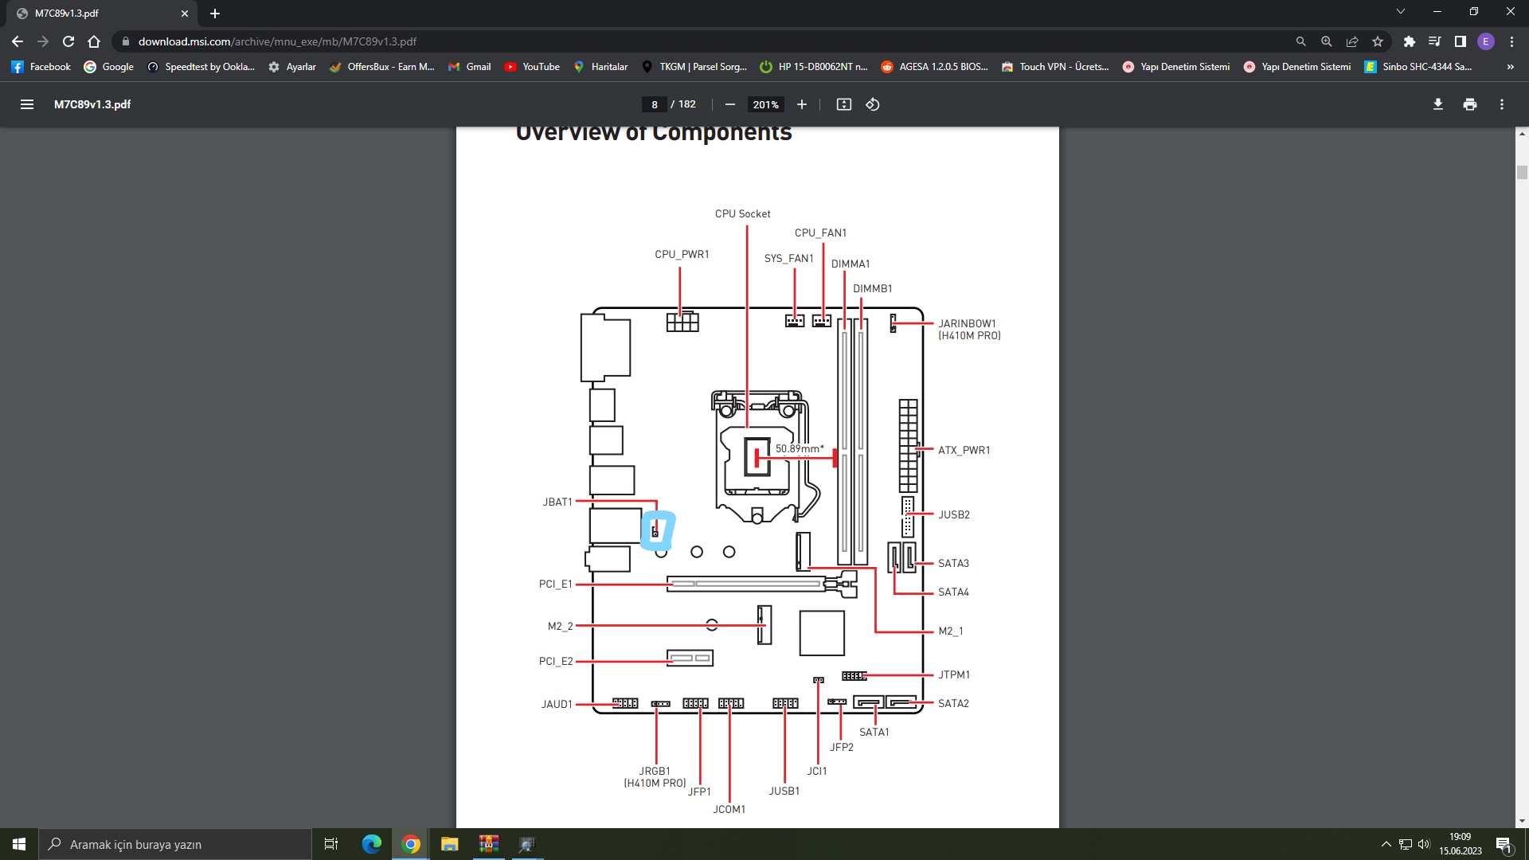Close the M7C89v1.3.pdf tab
Screen dimensions: 1529x860
pos(185,14)
